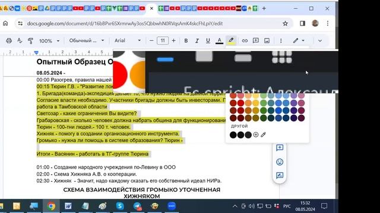Open the taskbar clock showing 15:32
Image resolution: width=380 pixels, height=213 pixels.
point(305,206)
